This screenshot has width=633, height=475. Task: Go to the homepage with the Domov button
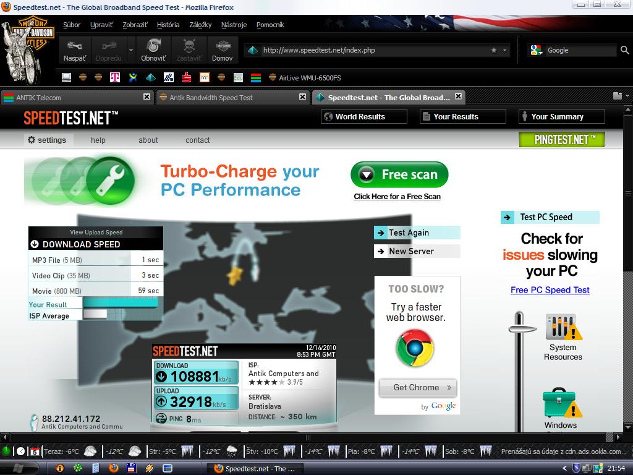point(222,50)
